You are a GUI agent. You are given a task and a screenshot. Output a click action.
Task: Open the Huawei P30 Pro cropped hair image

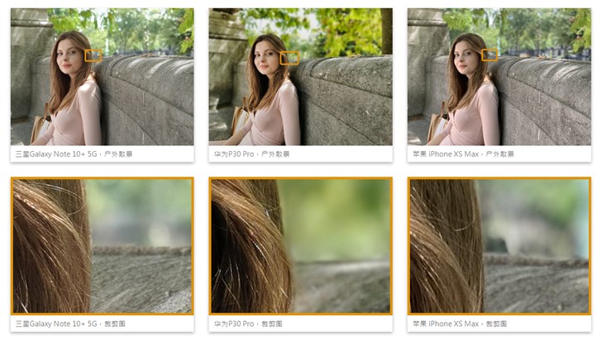(301, 246)
